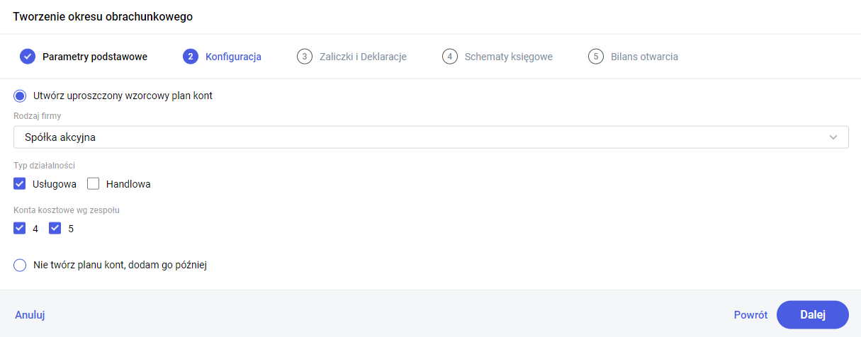This screenshot has width=861, height=337.
Task: Click the step 4 circle icon
Action: 449,57
